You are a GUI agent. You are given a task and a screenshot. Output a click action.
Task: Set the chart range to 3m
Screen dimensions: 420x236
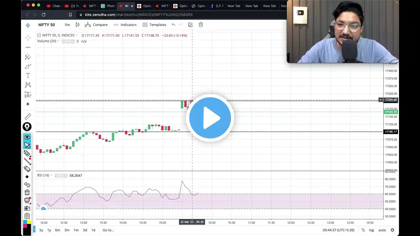(x=67, y=230)
